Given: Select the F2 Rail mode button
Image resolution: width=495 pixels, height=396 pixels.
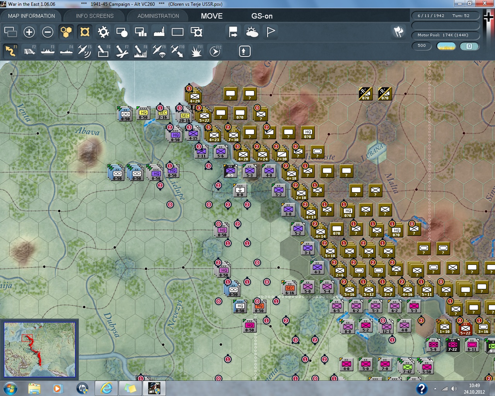Looking at the screenshot, I should [x=29, y=51].
